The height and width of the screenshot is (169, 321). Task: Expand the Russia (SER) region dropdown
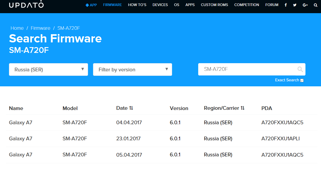pos(48,69)
